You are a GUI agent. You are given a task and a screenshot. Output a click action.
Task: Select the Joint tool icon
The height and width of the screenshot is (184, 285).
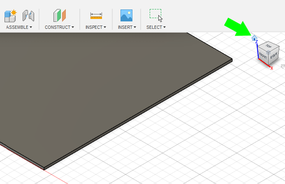point(28,16)
